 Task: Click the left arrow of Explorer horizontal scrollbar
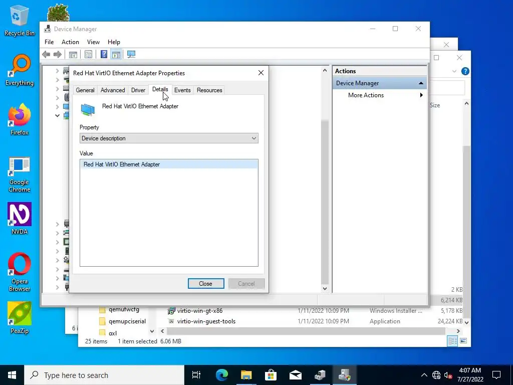tap(163, 331)
